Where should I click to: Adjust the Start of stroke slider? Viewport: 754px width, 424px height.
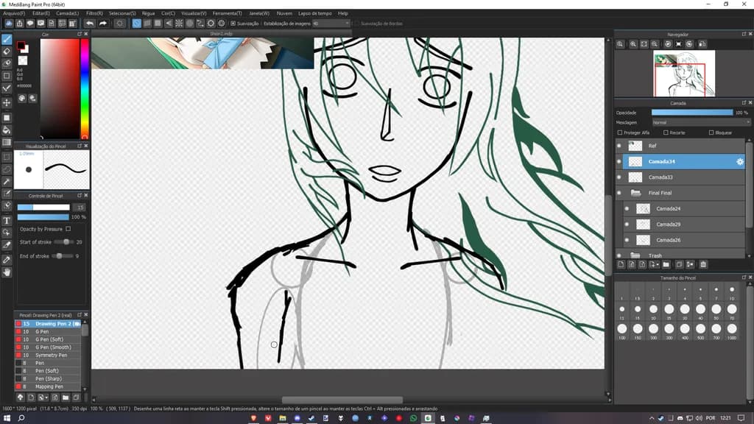click(63, 241)
